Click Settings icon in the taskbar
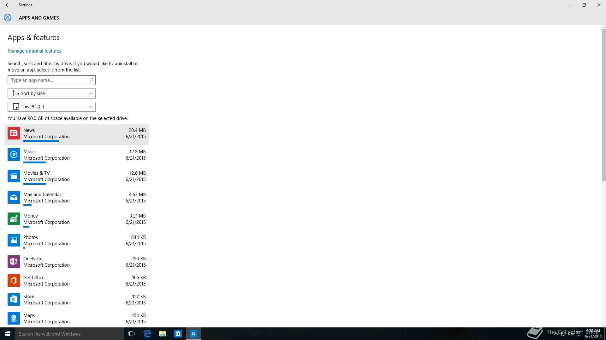Viewport: 606px width, 340px height. point(193,334)
